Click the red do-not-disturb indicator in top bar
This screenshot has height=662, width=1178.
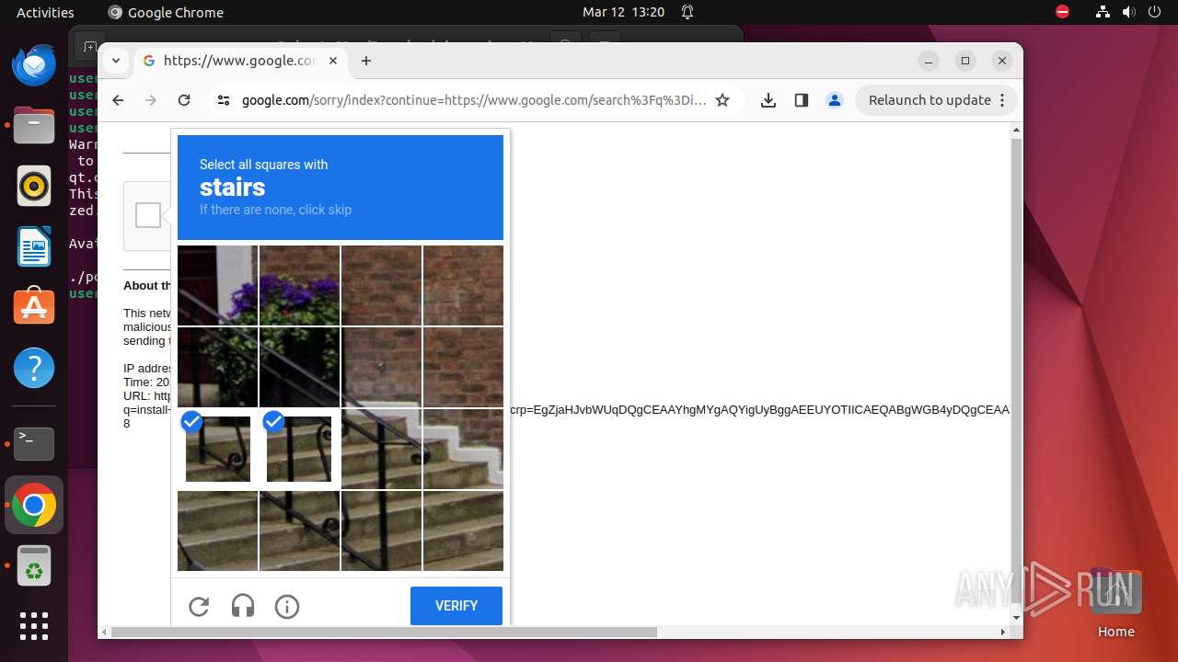click(x=1063, y=13)
